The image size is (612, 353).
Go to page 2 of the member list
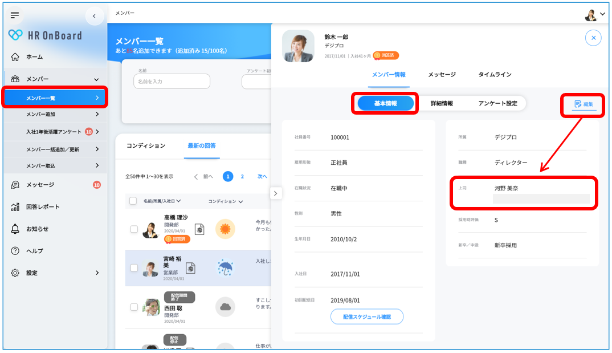242,177
